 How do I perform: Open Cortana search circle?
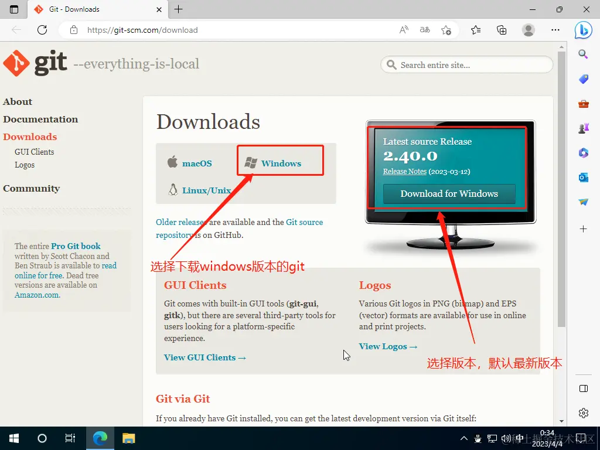[42, 438]
